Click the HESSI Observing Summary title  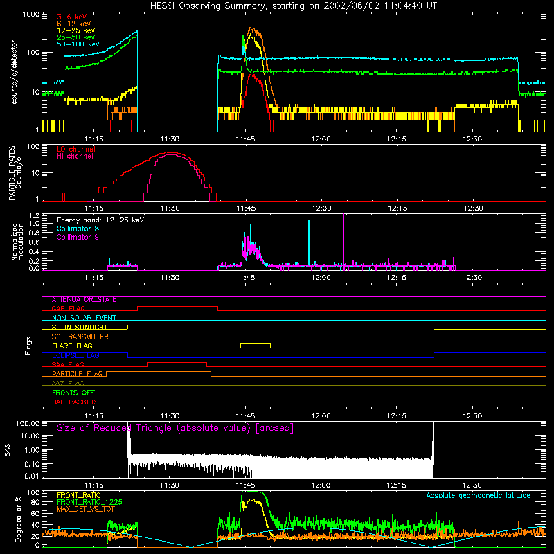(293, 6)
